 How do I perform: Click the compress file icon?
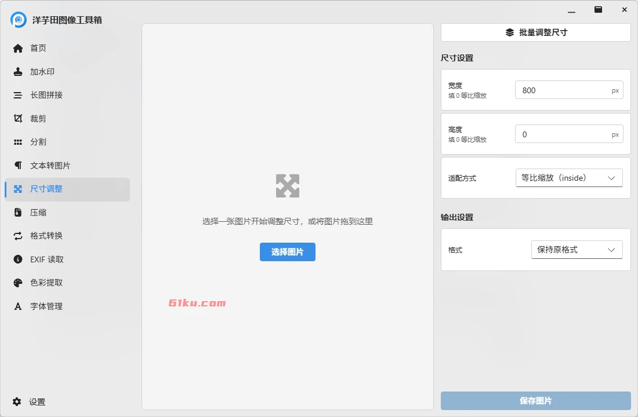[x=18, y=212]
